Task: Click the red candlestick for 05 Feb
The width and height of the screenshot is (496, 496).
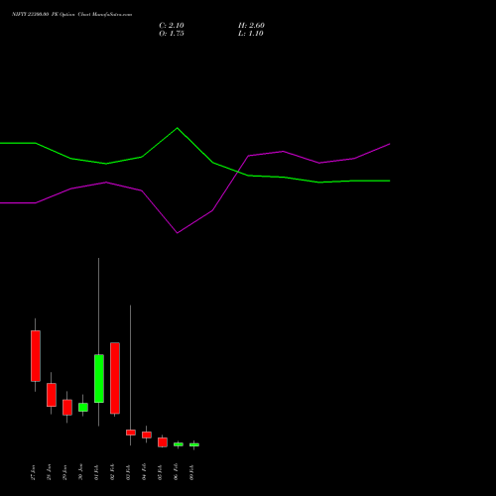Action: coord(163,442)
